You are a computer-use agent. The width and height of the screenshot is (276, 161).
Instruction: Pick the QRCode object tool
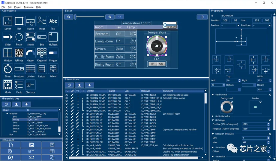point(19,53)
